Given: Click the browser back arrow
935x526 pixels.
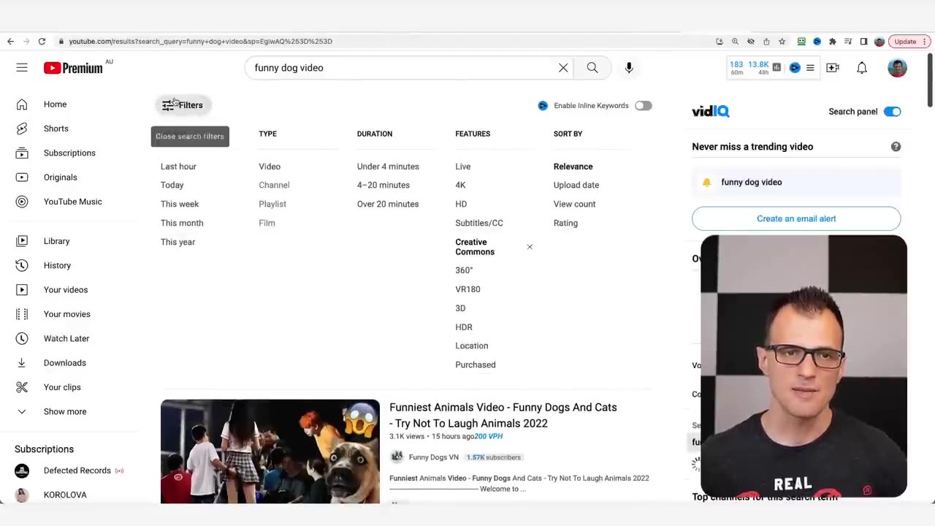Looking at the screenshot, I should (x=10, y=42).
